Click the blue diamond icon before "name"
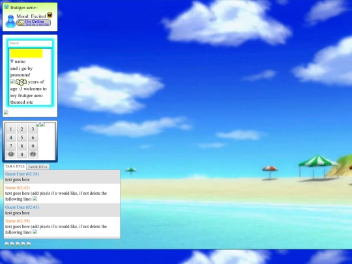Screen dimensions: 352x264 pos(12,61)
